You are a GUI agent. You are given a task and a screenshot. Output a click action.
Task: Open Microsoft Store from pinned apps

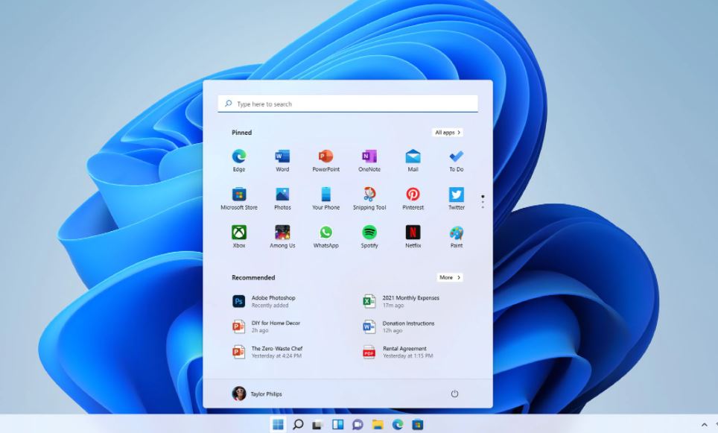pyautogui.click(x=238, y=198)
